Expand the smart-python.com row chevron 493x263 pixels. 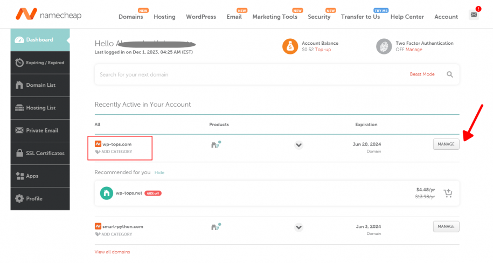pos(299,227)
